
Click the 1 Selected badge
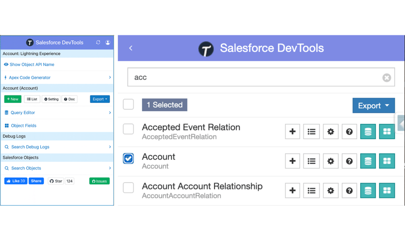164,105
